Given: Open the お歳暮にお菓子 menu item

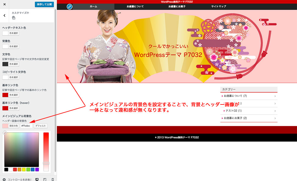Looking at the screenshot, I should (177, 7).
